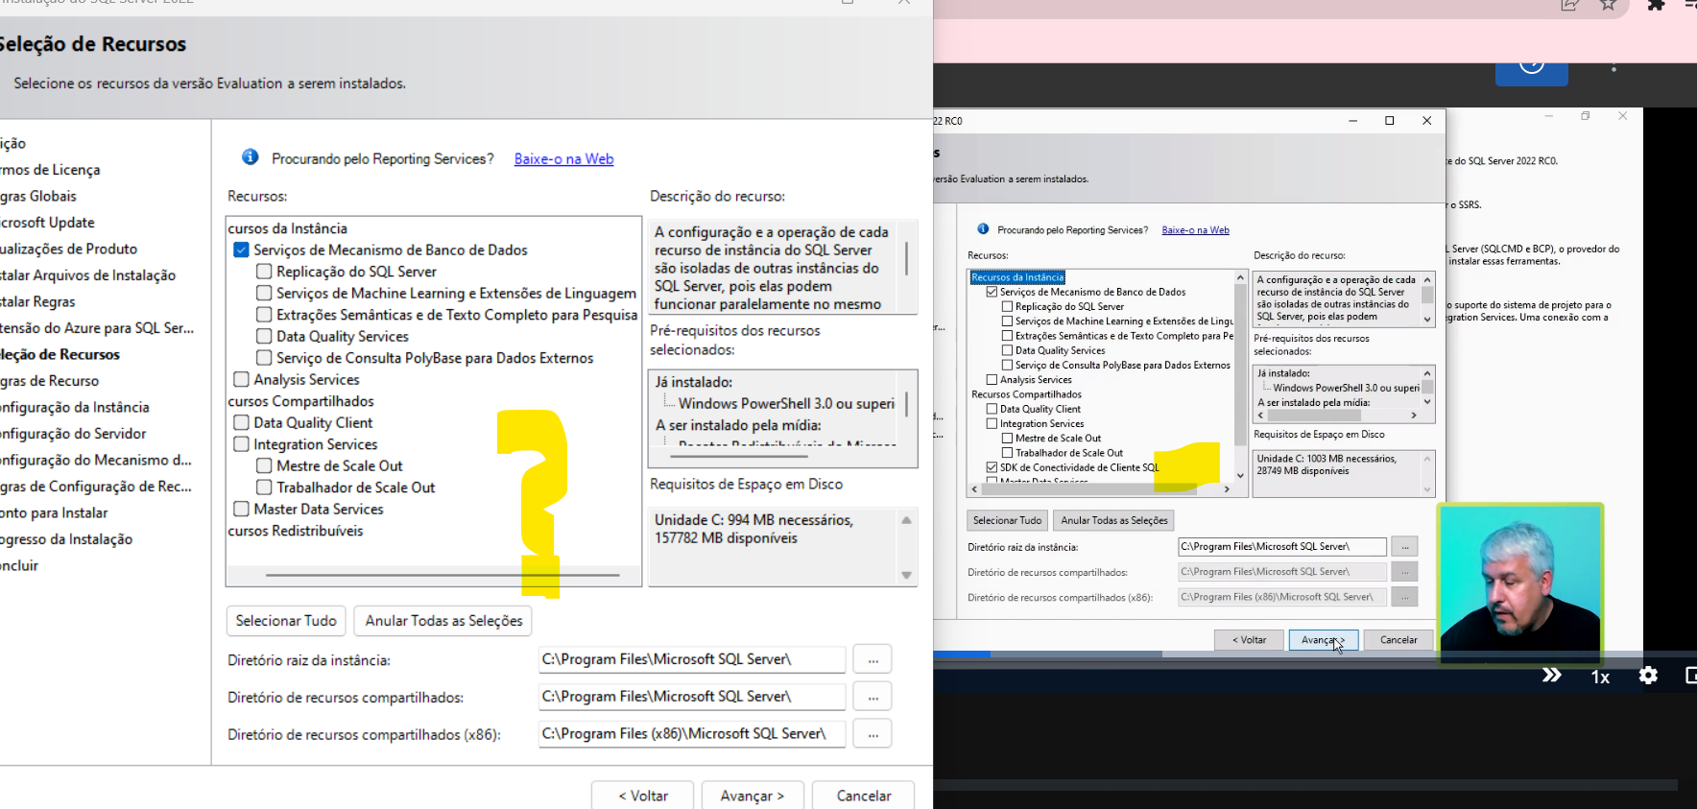1697x809 pixels.
Task: Browse for the instance root directory
Action: [x=872, y=660]
